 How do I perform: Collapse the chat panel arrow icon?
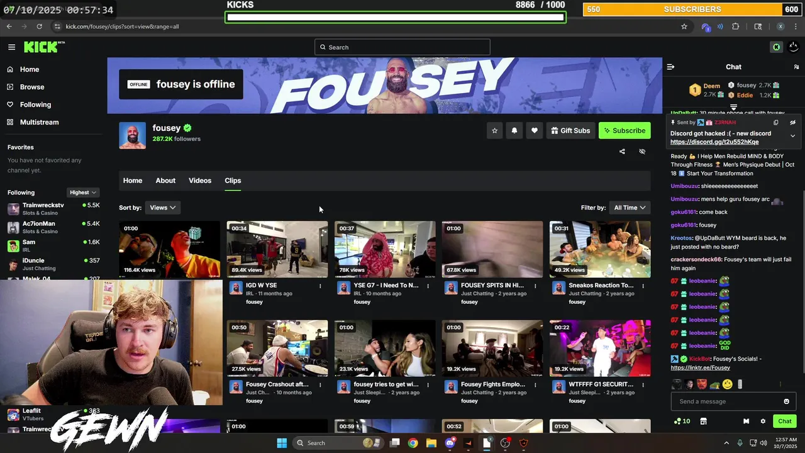(670, 67)
